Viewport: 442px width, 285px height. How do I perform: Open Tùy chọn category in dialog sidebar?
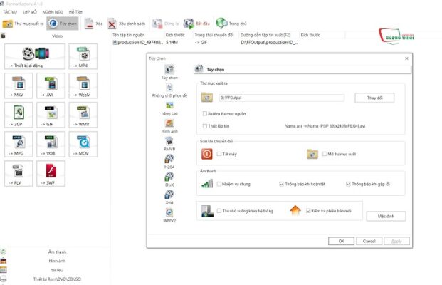pos(169,72)
